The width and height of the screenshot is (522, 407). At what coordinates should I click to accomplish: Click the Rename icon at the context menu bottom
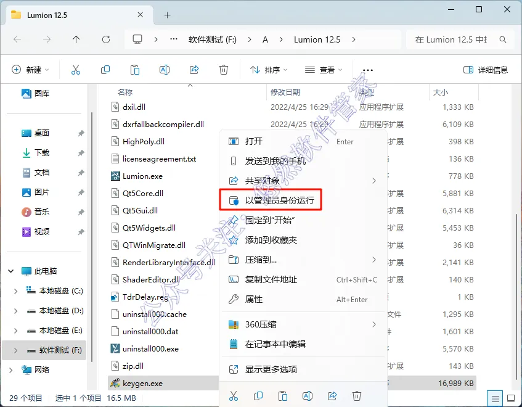(x=308, y=396)
